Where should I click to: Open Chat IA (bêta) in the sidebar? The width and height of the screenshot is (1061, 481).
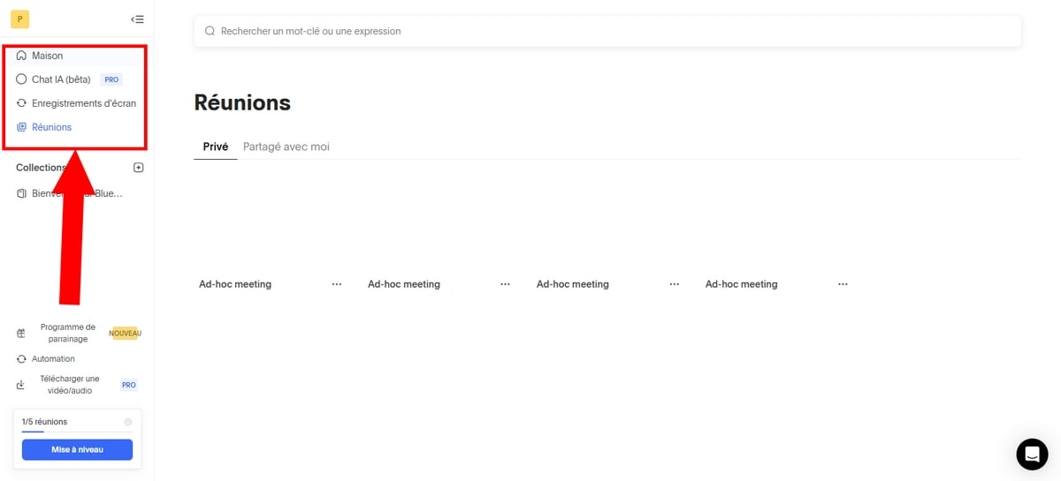[61, 79]
